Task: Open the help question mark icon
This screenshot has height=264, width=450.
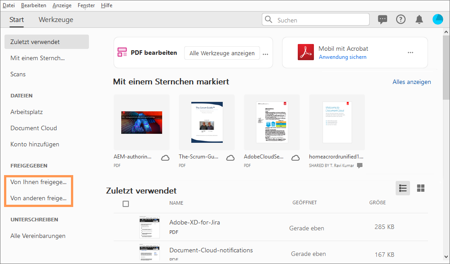Action: point(401,19)
